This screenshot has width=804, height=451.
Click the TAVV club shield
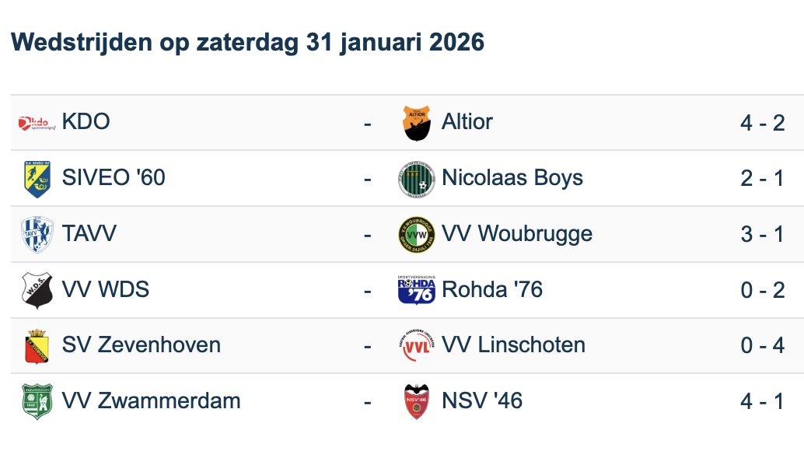coord(37,235)
